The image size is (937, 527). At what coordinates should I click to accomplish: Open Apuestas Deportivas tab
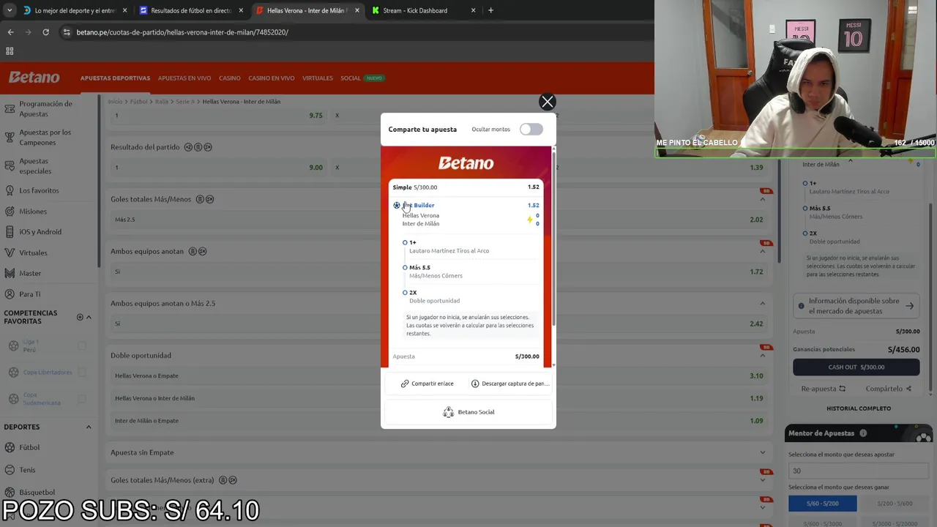pyautogui.click(x=115, y=78)
